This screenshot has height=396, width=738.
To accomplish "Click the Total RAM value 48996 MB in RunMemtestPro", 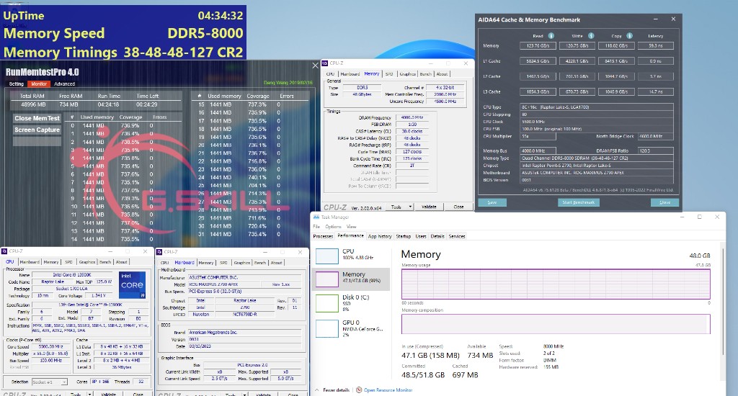I will pyautogui.click(x=33, y=104).
